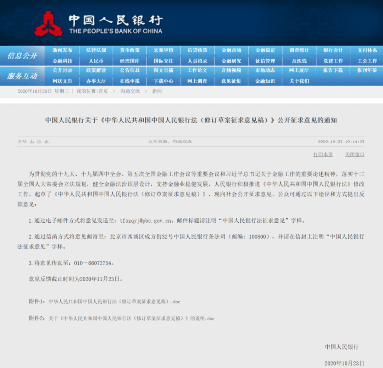Image resolution: width=383 pixels, height=368 pixels.
Task: Open 市场动态 navigation item
Action: tap(265, 70)
